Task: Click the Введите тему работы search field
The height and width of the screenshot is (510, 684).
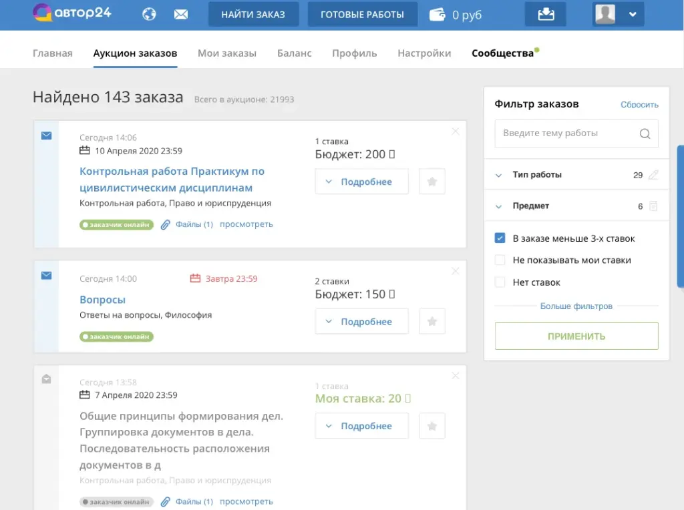Action: pyautogui.click(x=566, y=134)
